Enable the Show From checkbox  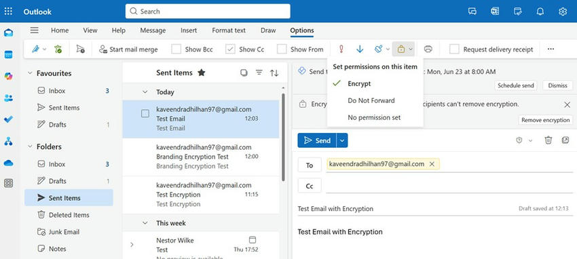coord(282,49)
